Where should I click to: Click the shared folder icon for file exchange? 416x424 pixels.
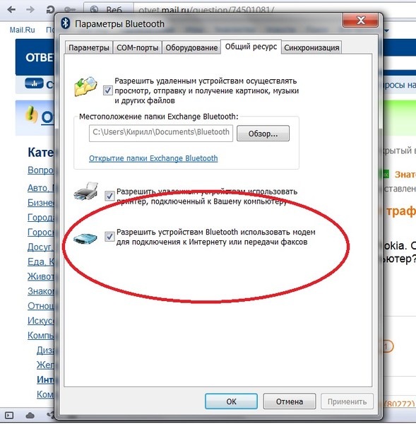pos(85,86)
